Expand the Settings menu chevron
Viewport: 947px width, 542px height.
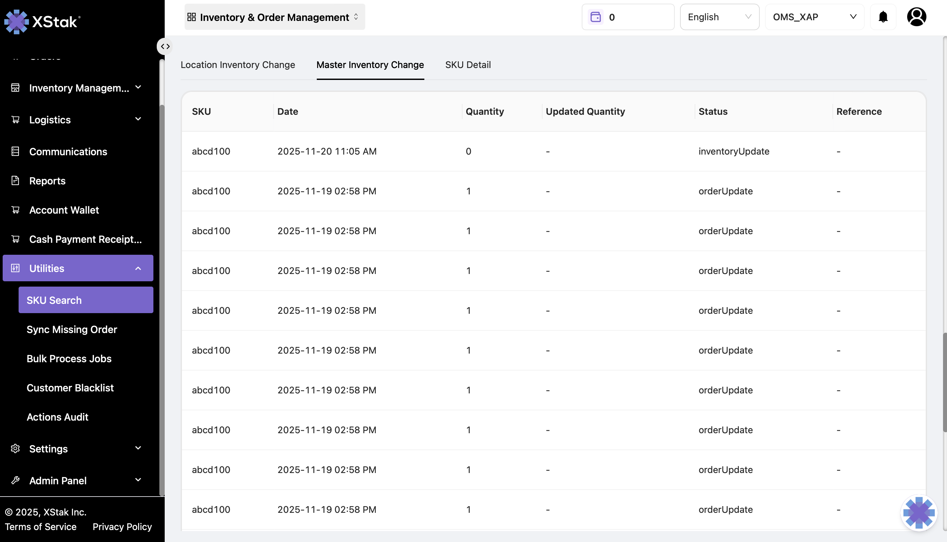(138, 448)
